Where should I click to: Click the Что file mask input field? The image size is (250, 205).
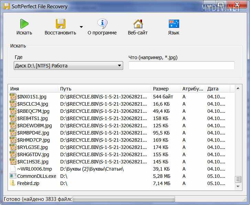[x=182, y=65]
